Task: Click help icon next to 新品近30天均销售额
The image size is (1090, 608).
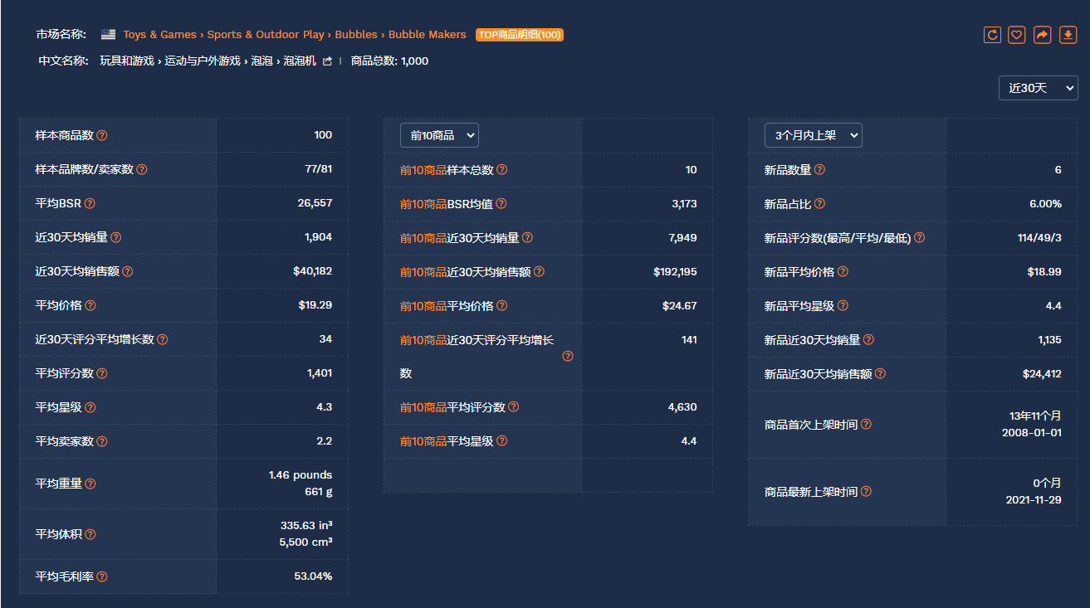Action: [881, 374]
